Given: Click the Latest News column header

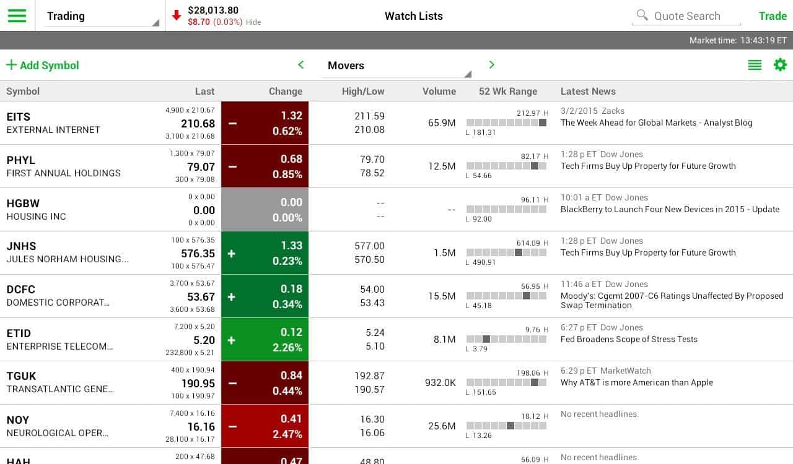Looking at the screenshot, I should (x=588, y=91).
